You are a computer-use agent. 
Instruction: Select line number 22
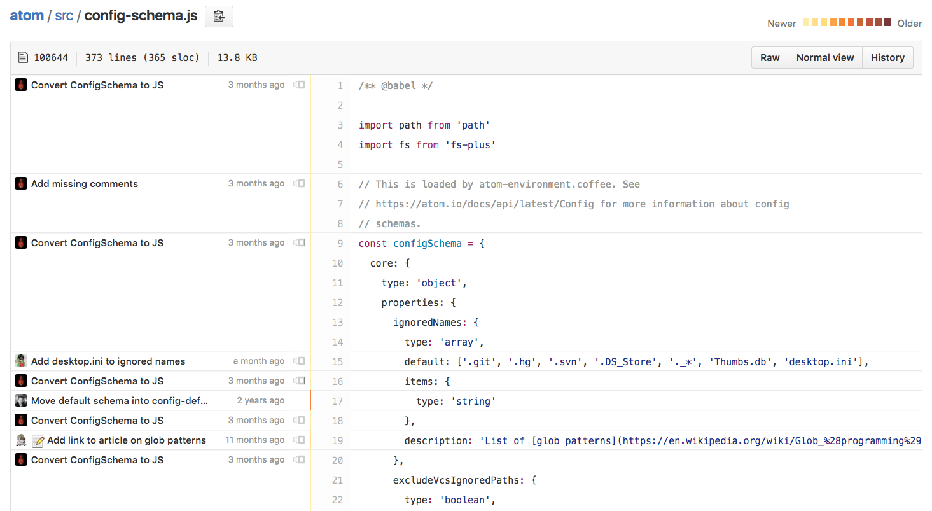[337, 500]
